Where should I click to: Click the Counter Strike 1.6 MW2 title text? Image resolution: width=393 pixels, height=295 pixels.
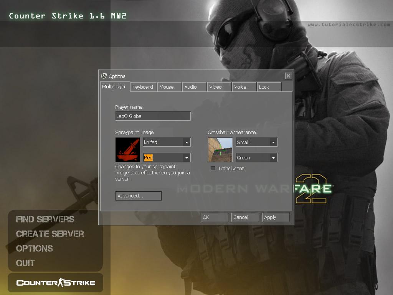click(x=68, y=16)
